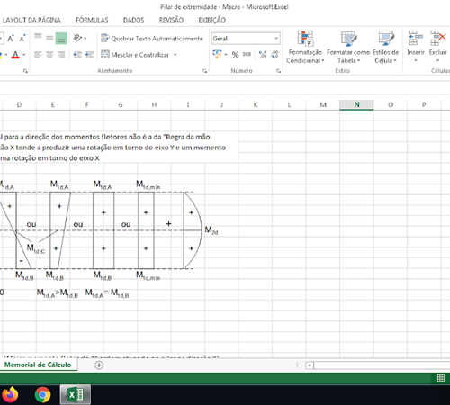The width and height of the screenshot is (450, 405).
Task: Select the column N header
Action: [356, 104]
